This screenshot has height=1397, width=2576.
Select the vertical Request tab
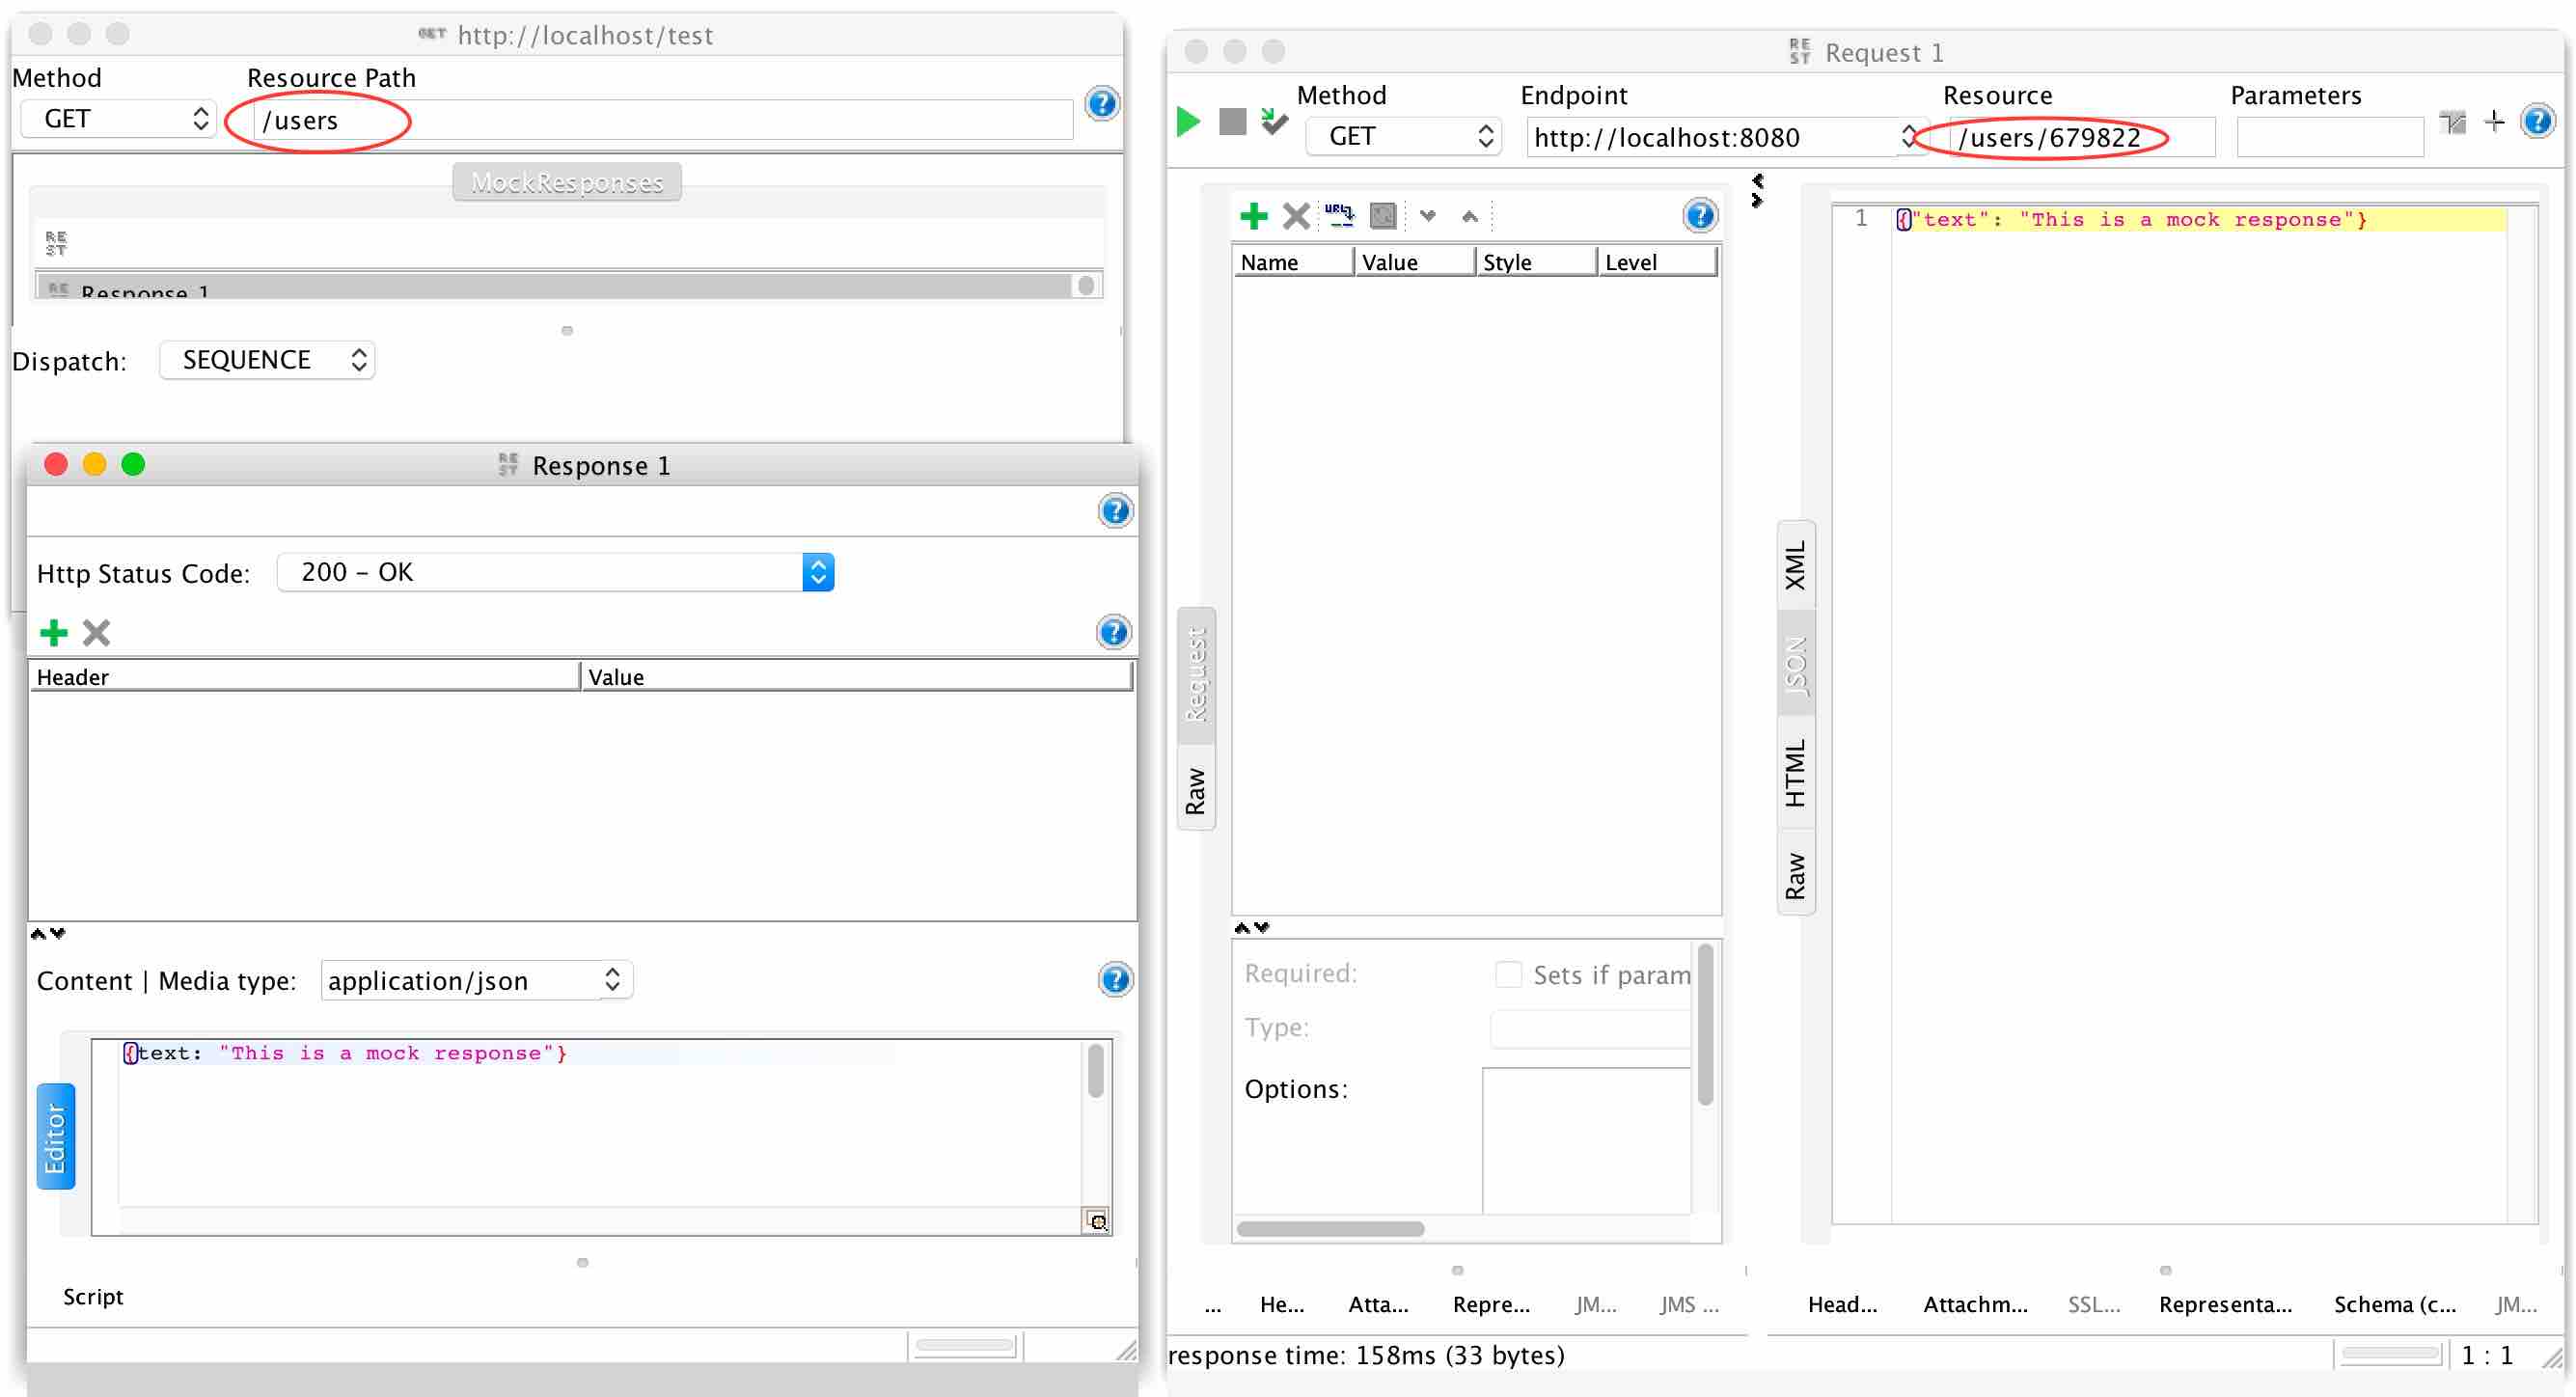pyautogui.click(x=1196, y=675)
